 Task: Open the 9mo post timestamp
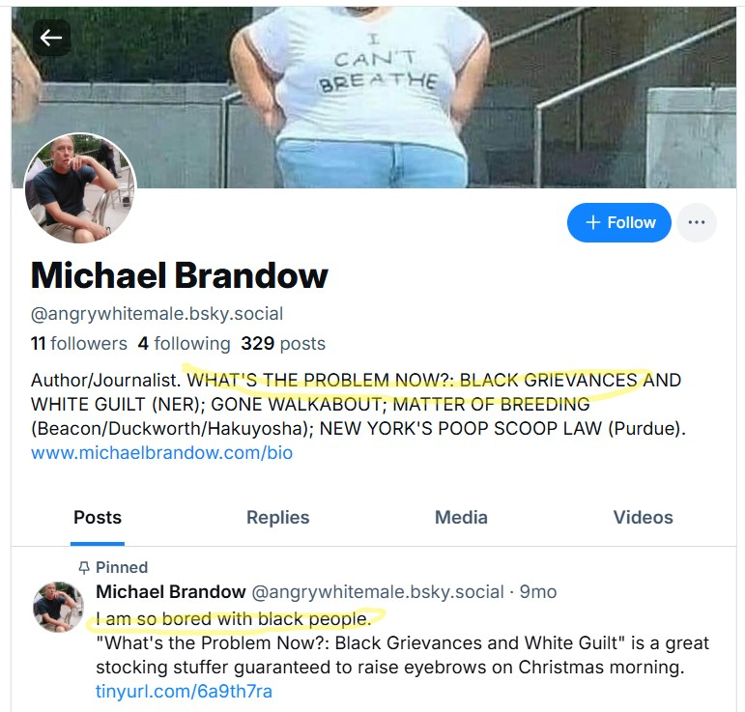[x=538, y=592]
